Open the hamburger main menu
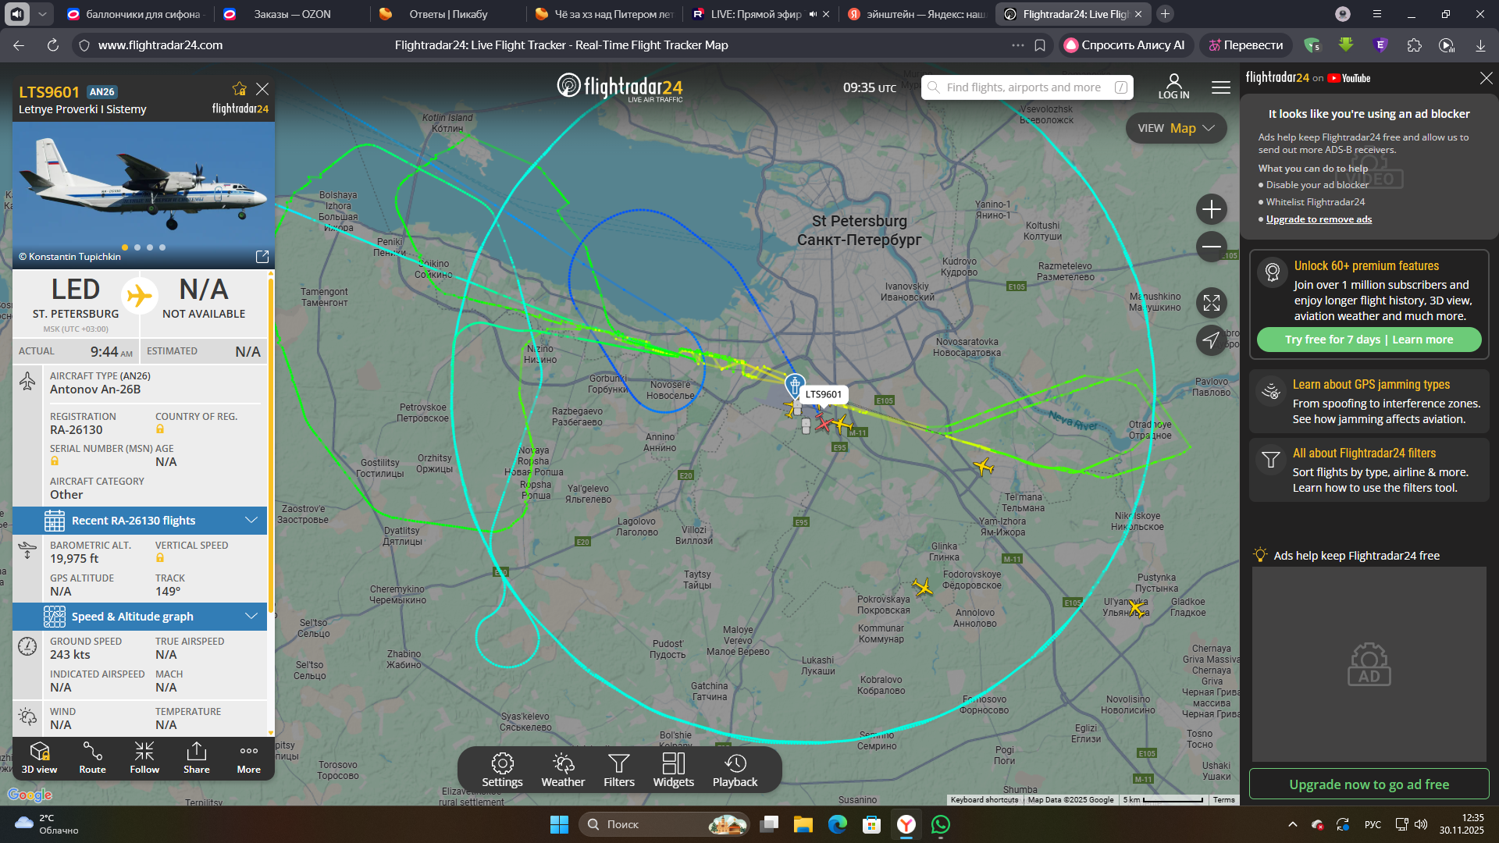 pyautogui.click(x=1220, y=87)
